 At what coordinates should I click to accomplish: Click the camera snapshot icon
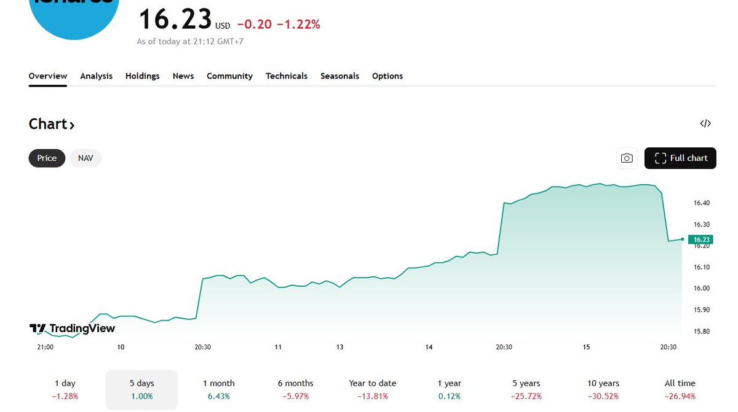(627, 158)
